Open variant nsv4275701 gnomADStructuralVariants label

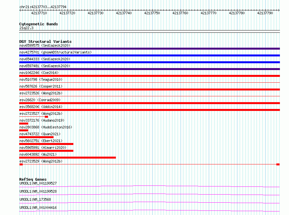click(56, 52)
